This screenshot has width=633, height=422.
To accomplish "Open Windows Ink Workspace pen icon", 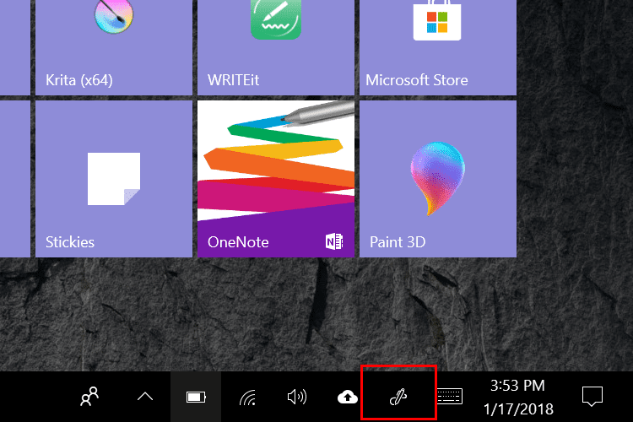I will click(x=398, y=397).
